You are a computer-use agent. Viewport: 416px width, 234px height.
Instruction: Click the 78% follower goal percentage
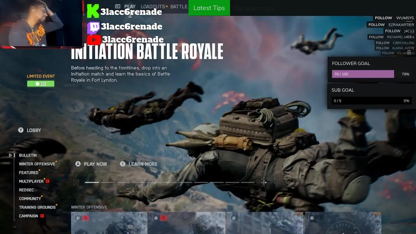[405, 74]
